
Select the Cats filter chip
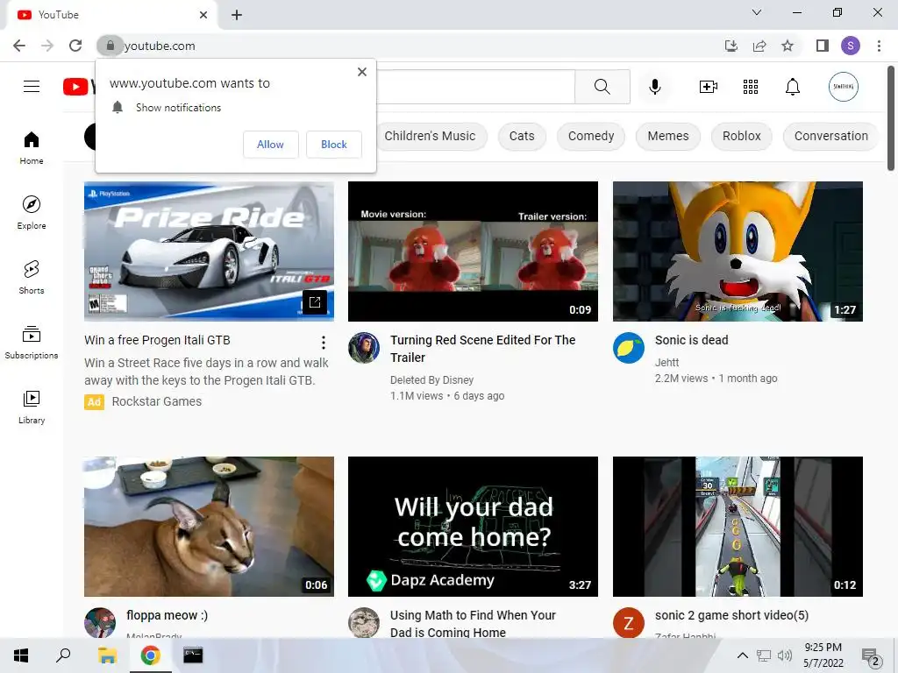(522, 136)
